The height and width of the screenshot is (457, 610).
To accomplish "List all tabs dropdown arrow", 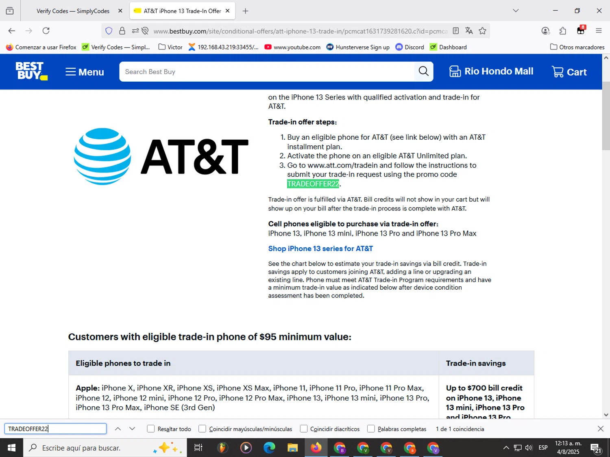I will [x=516, y=11].
